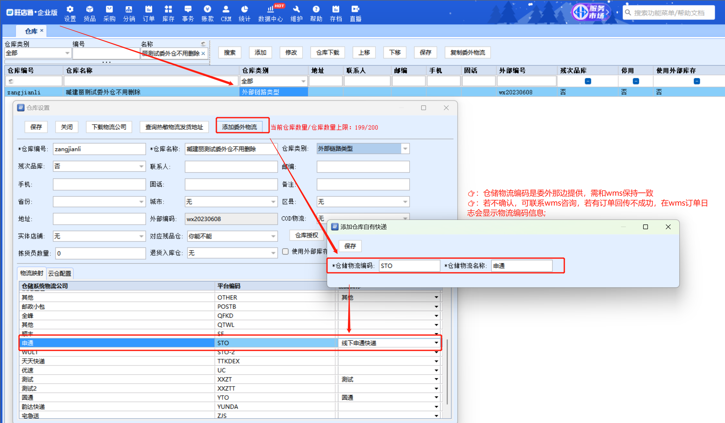The height and width of the screenshot is (423, 725).
Task: Enable the 使用外部库存 checkbox in the dialog
Action: pyautogui.click(x=285, y=252)
